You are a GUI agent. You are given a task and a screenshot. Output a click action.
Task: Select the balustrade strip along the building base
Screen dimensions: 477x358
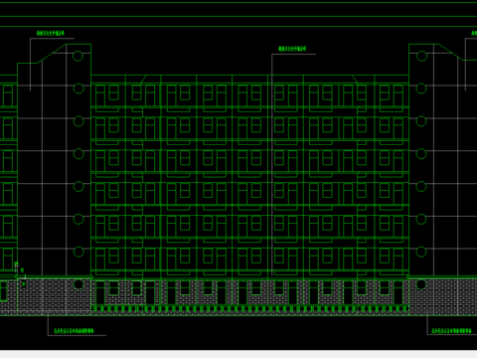pos(250,309)
